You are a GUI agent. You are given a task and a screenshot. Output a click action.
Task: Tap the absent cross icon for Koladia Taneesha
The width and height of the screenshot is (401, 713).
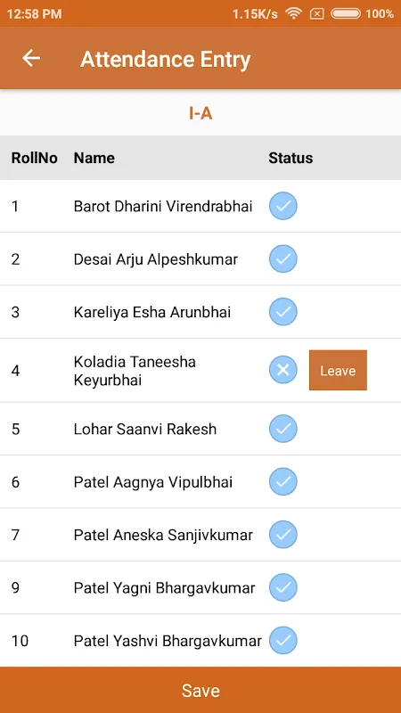click(x=282, y=370)
